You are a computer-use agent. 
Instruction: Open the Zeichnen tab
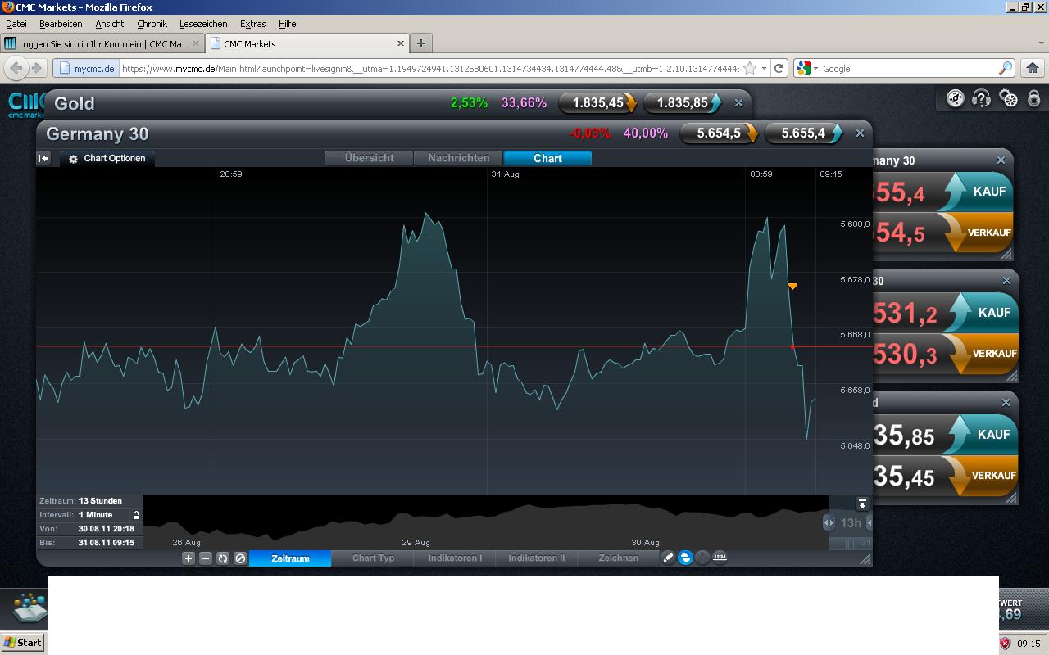pyautogui.click(x=619, y=558)
